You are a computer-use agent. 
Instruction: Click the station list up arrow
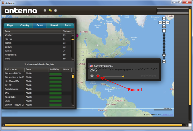pyautogui.click(x=73, y=73)
